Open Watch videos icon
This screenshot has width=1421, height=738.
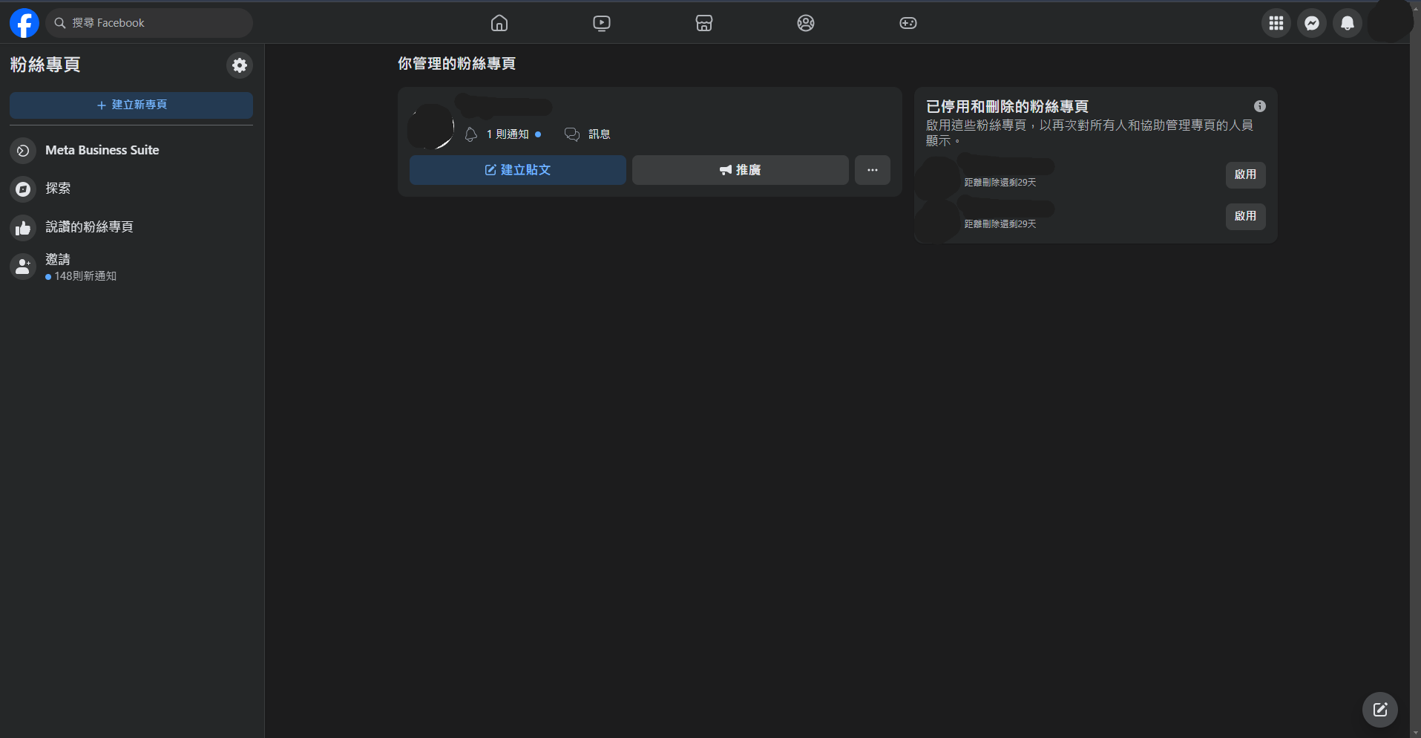click(x=601, y=23)
